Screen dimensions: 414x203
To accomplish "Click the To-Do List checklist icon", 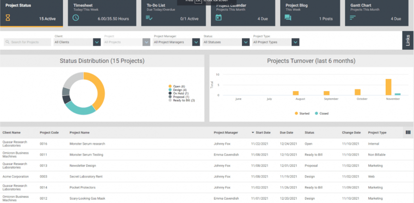I will pyautogui.click(x=150, y=18).
